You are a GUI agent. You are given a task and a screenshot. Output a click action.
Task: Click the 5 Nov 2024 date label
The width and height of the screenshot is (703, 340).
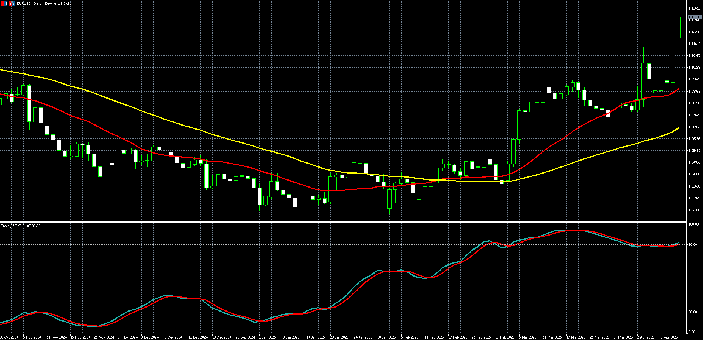32,337
